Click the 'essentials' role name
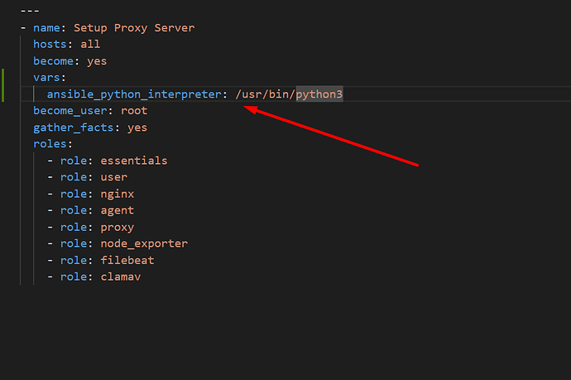This screenshot has width=571, height=380. pos(134,161)
